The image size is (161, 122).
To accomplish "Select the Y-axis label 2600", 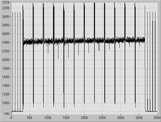I will pos(6,34).
